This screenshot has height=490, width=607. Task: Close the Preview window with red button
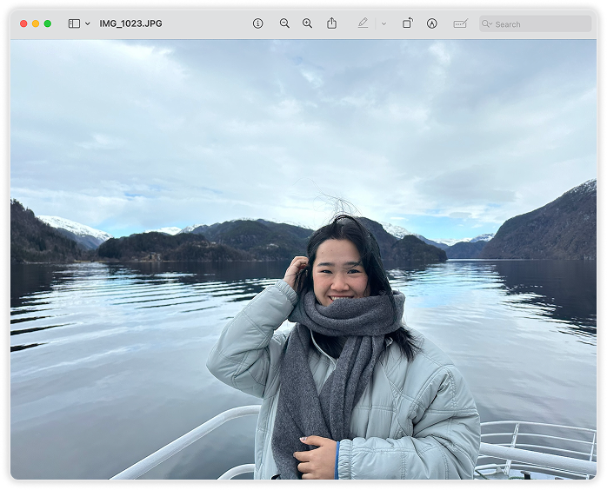click(x=23, y=23)
